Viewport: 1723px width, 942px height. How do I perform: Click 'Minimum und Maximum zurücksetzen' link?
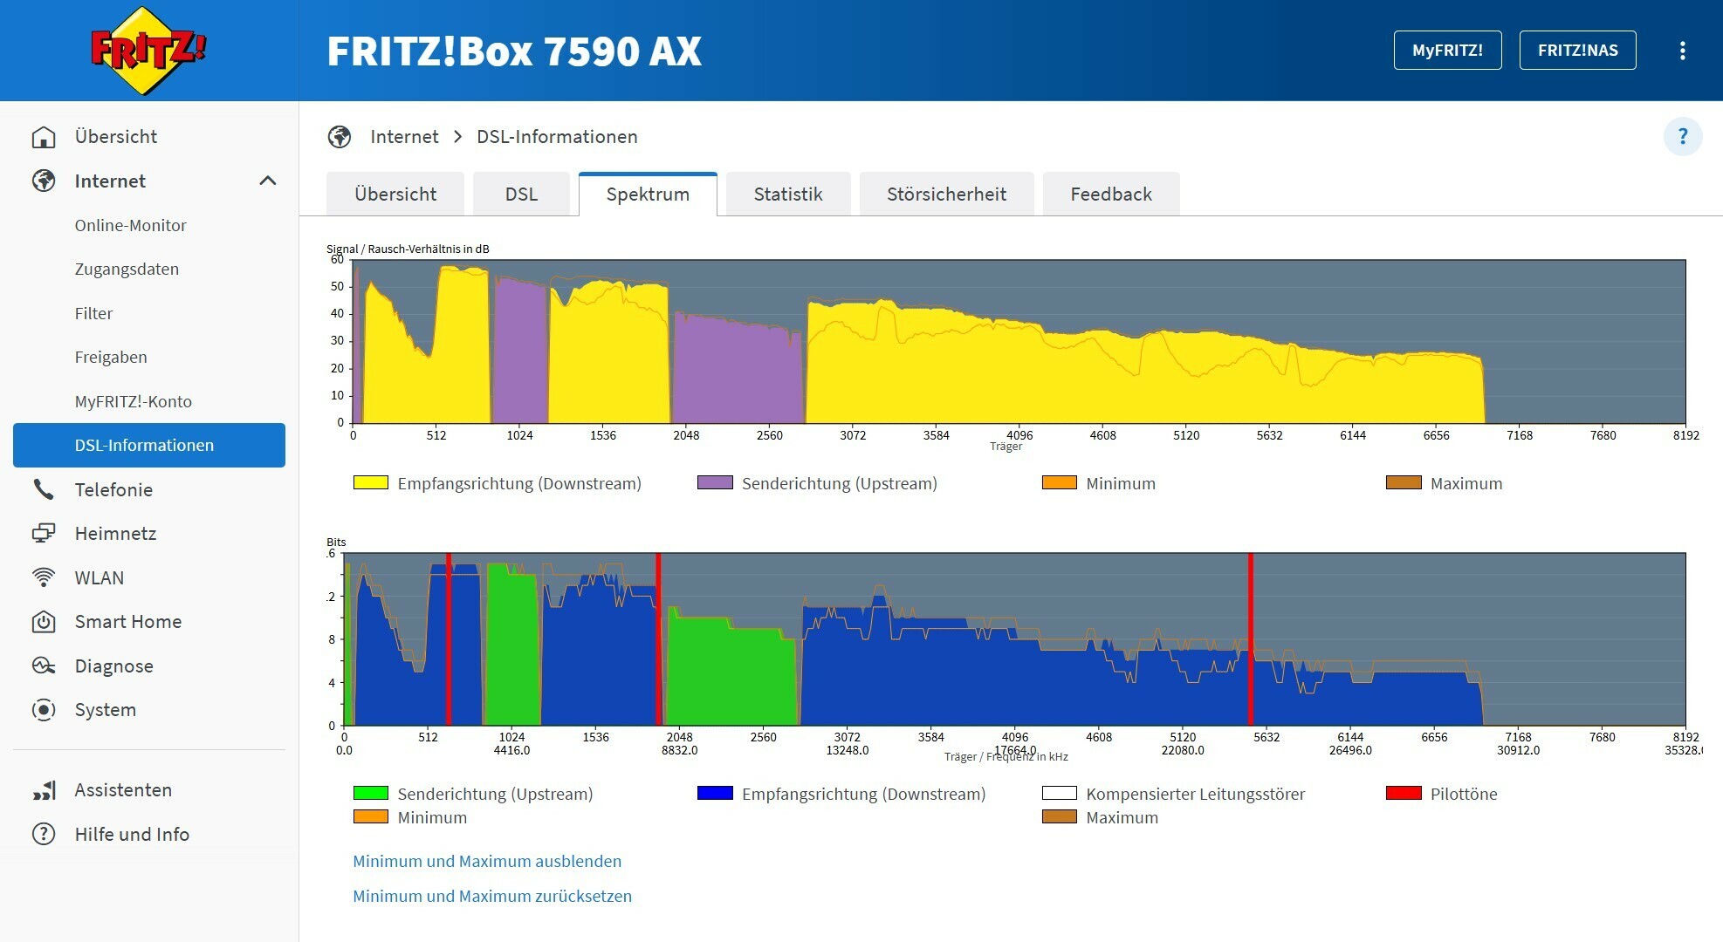click(492, 896)
